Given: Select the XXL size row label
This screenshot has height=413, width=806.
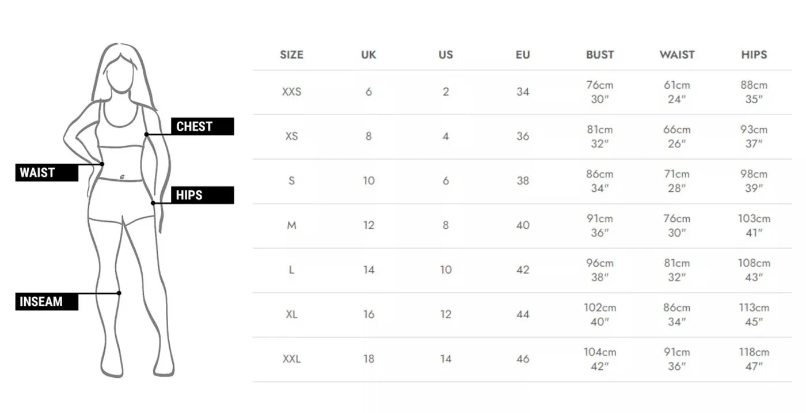Looking at the screenshot, I should pyautogui.click(x=291, y=359).
